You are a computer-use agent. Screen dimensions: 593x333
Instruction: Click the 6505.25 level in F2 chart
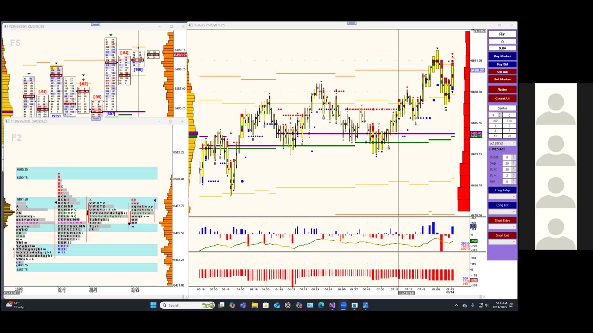pos(22,170)
